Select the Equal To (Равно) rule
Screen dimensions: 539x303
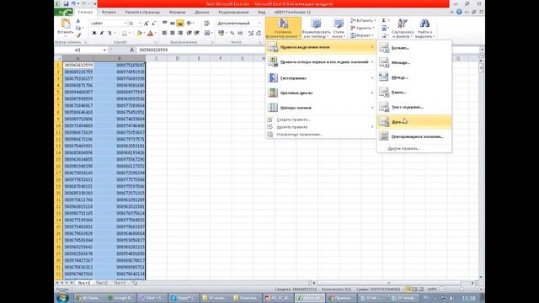(x=414, y=92)
